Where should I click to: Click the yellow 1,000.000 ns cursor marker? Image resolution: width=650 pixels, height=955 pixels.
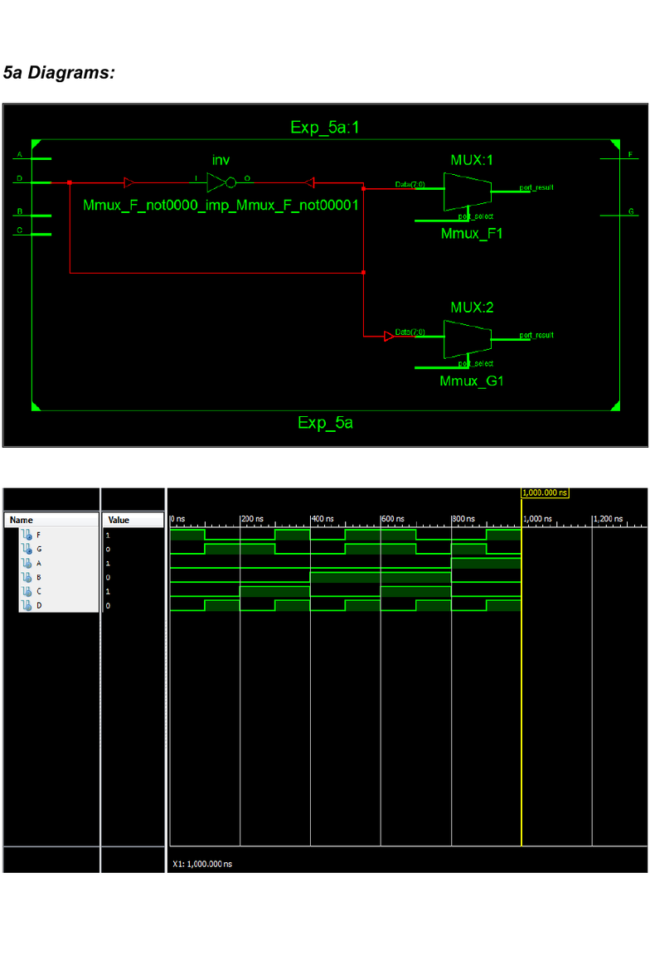pyautogui.click(x=546, y=492)
